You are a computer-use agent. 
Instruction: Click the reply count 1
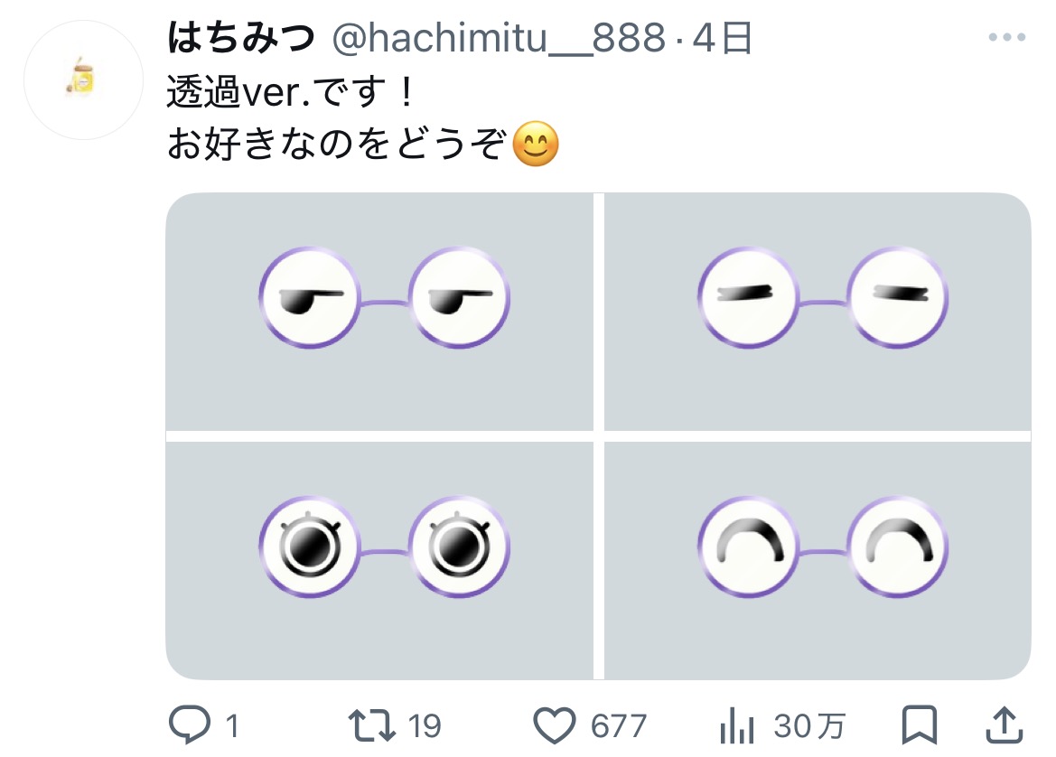[231, 725]
